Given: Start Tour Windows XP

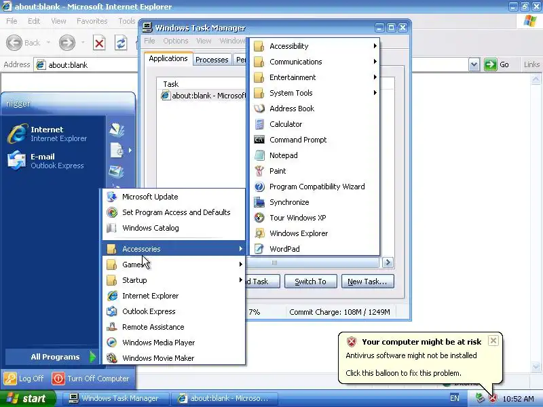Looking at the screenshot, I should tap(314, 218).
